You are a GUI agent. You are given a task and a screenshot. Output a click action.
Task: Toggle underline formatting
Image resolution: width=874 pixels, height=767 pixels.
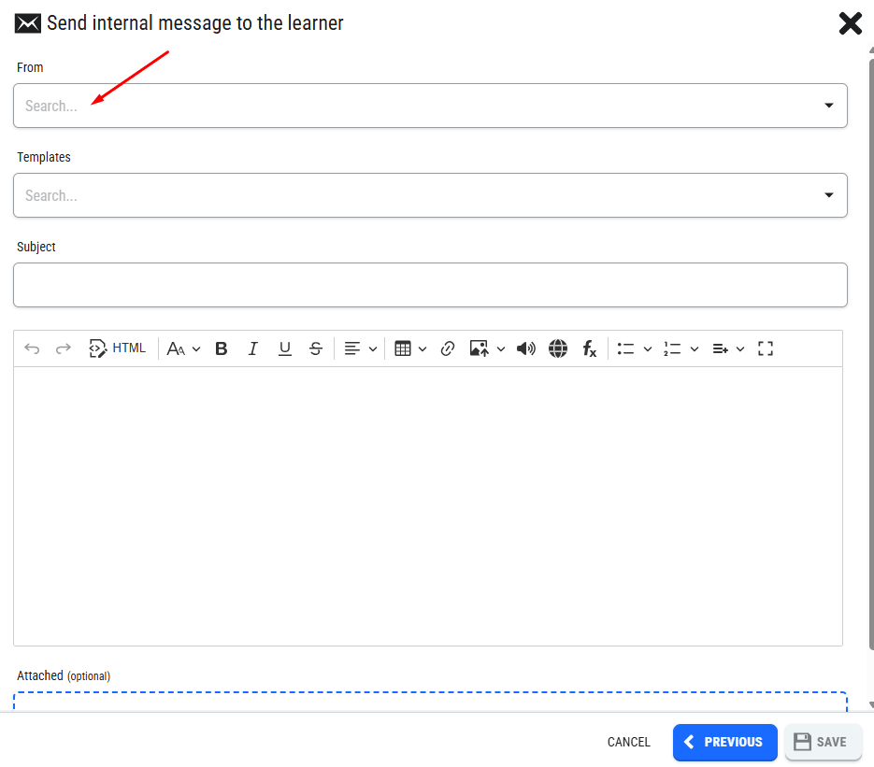285,348
